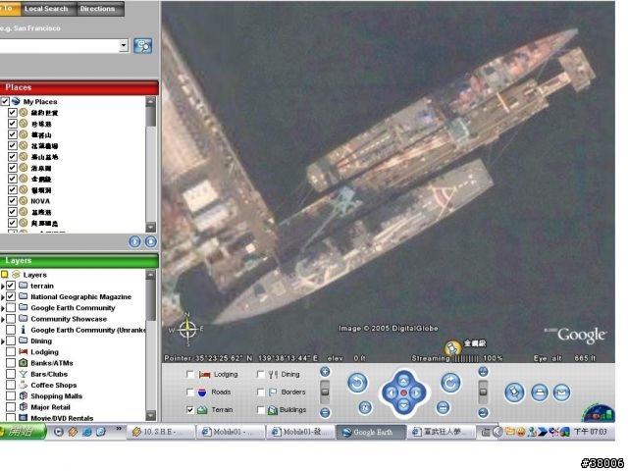This screenshot has width=628, height=471.
Task: Open the 10. S.H.E taskbar window
Action: pyautogui.click(x=160, y=432)
